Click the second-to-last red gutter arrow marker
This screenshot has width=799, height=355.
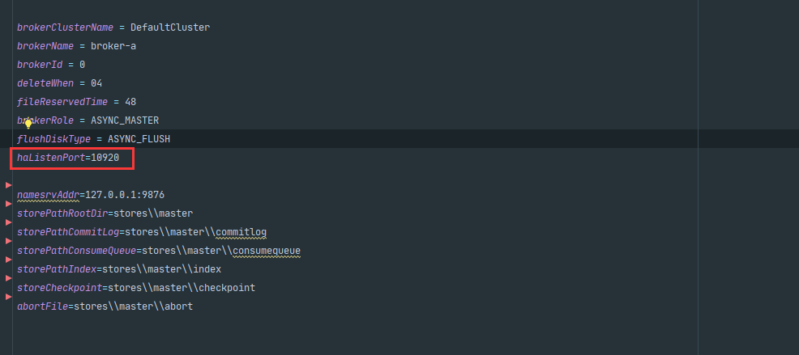pyautogui.click(x=9, y=278)
